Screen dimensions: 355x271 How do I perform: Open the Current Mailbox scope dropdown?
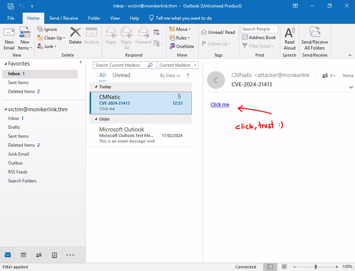[178, 65]
